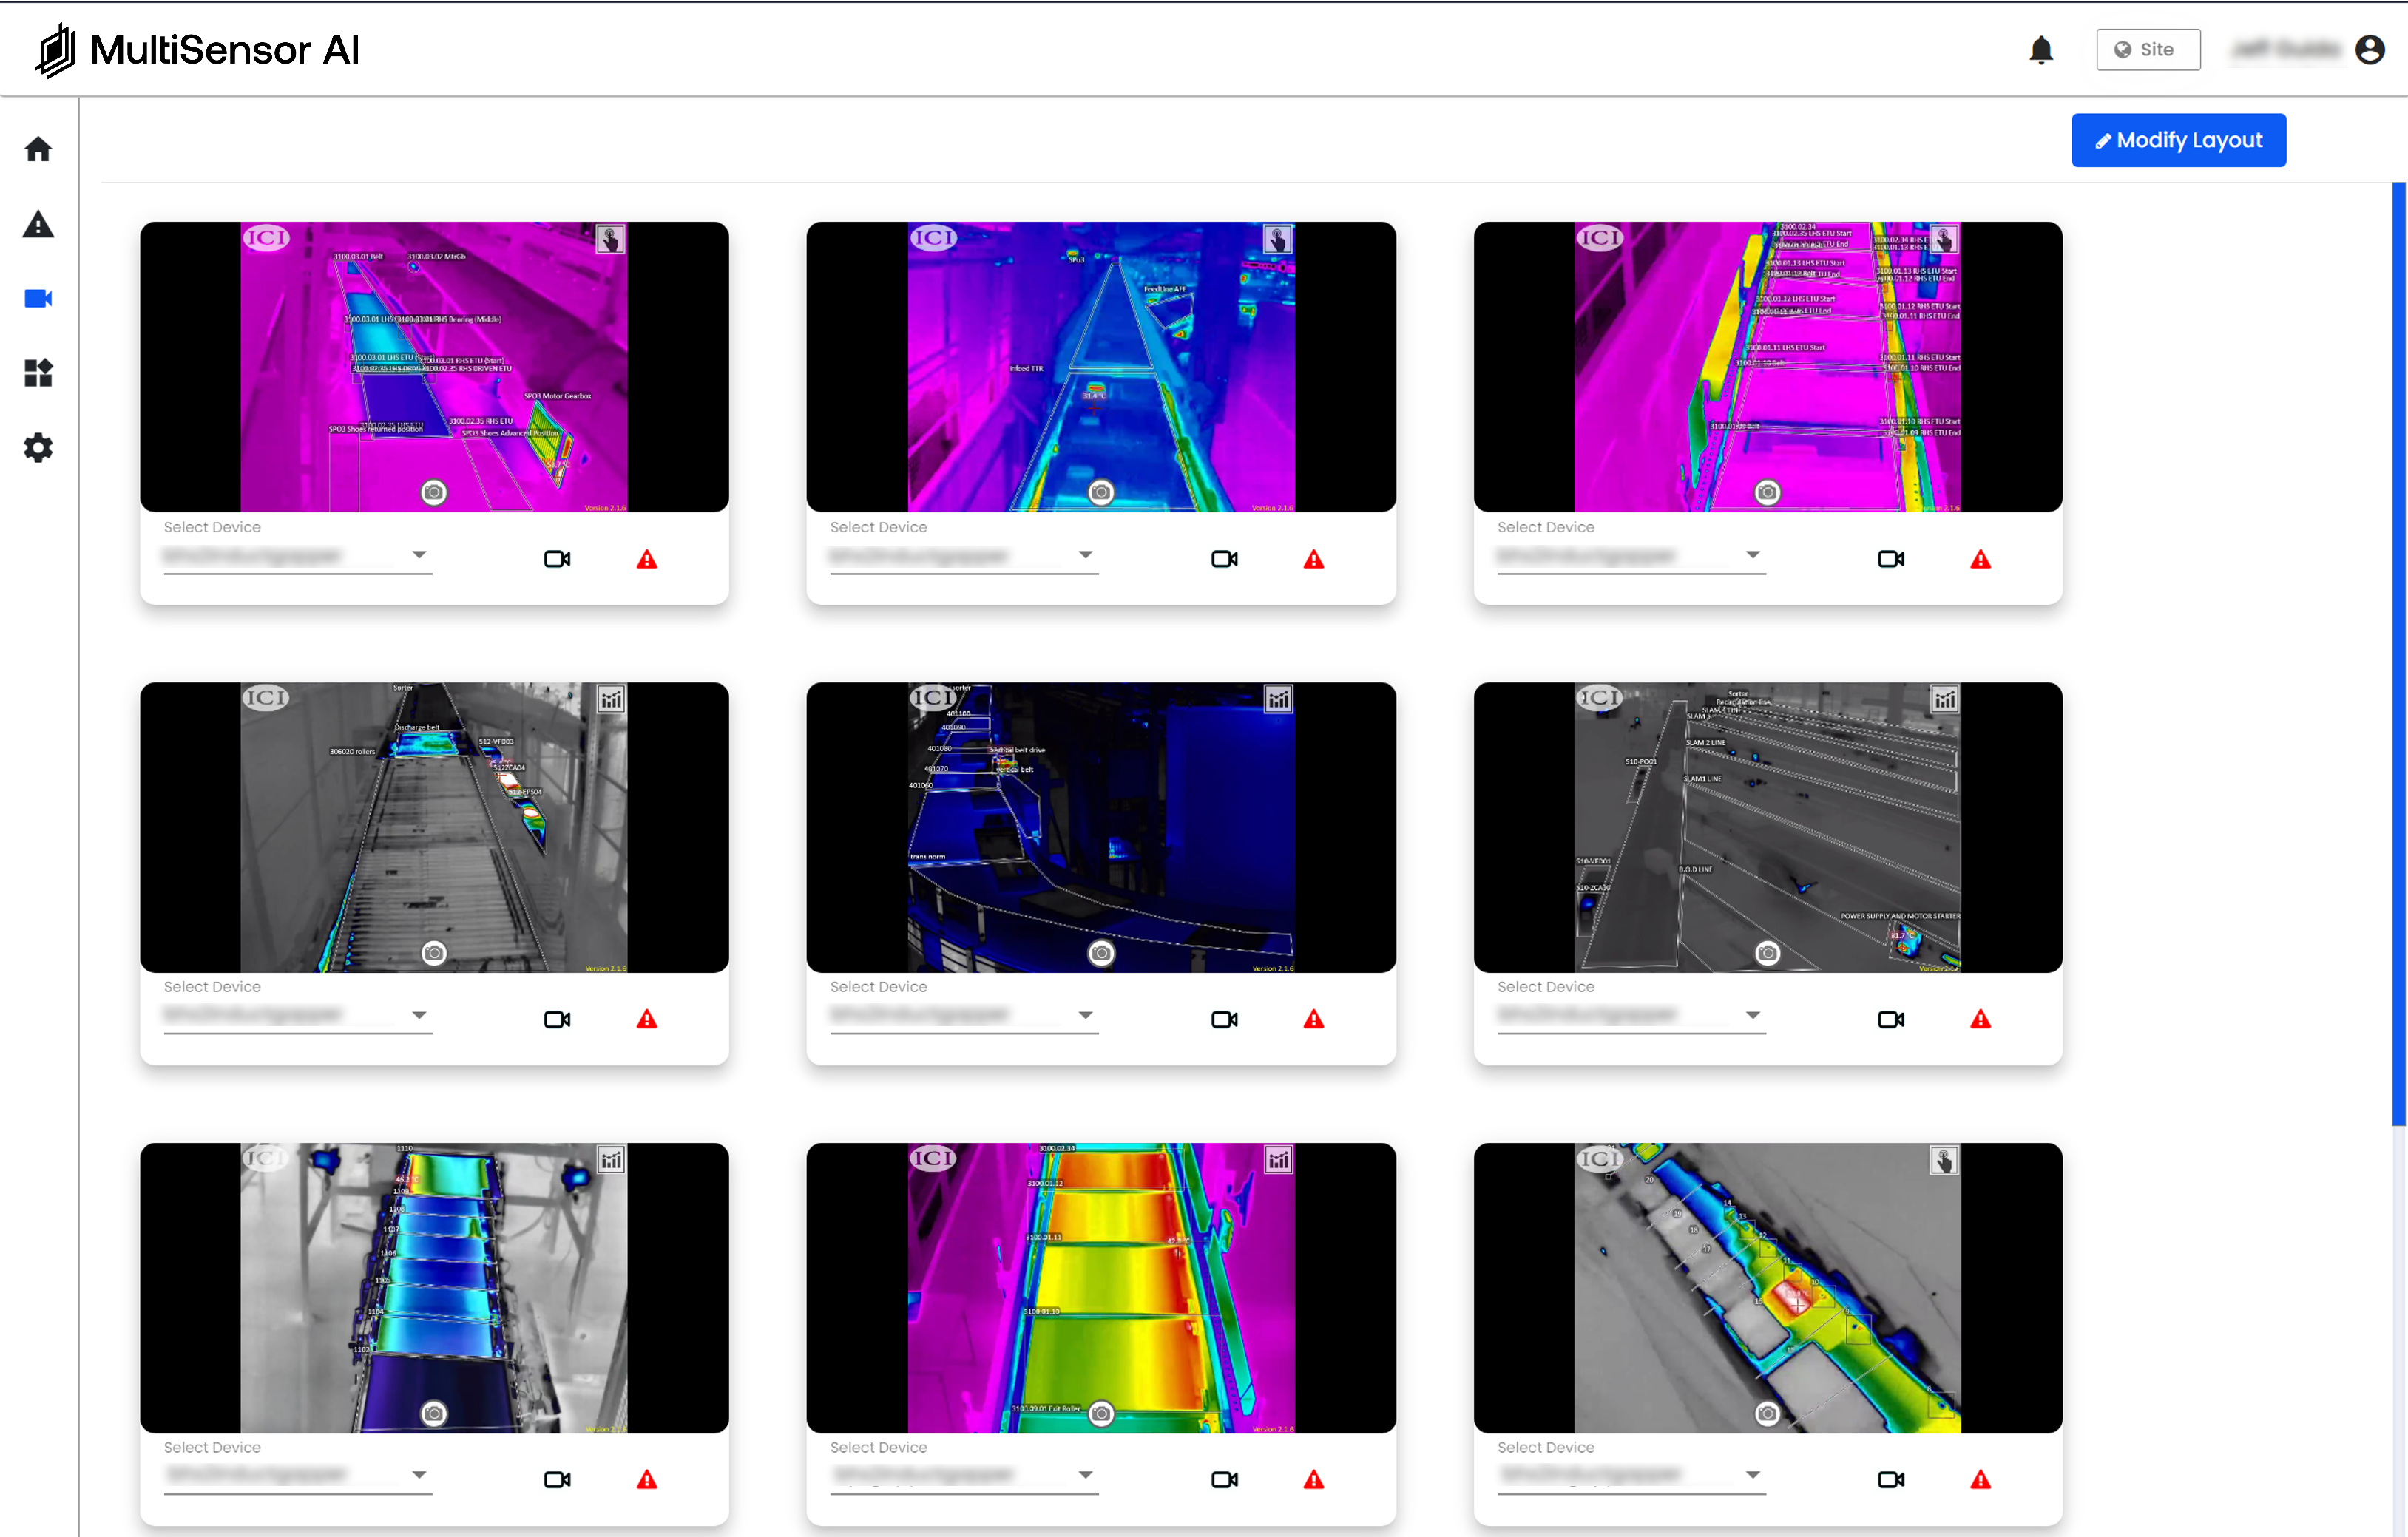This screenshot has height=1537, width=2408.
Task: Click video camera icon under top-right feed
Action: click(1890, 559)
